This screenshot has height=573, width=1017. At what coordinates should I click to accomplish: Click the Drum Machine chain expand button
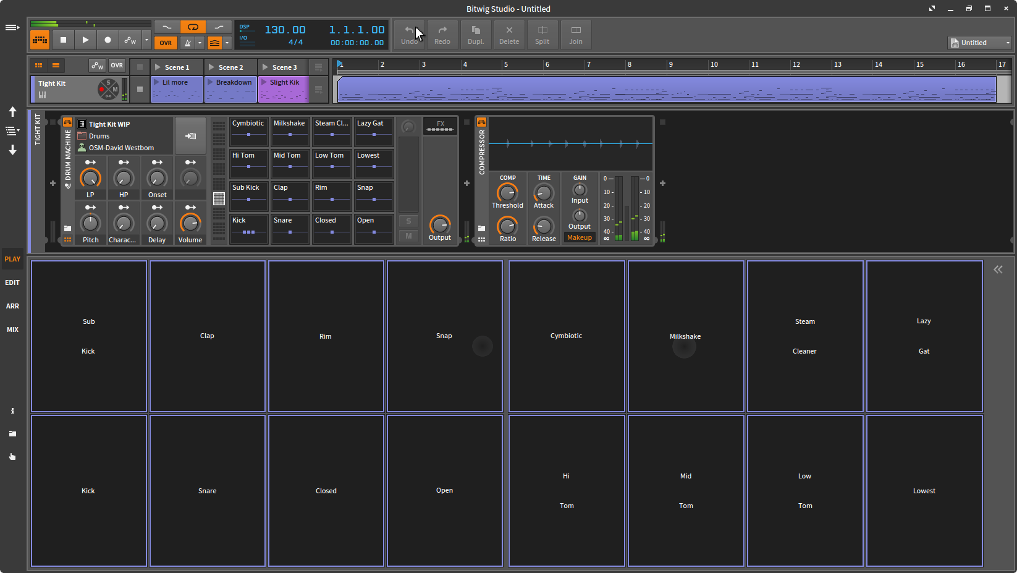(x=190, y=135)
